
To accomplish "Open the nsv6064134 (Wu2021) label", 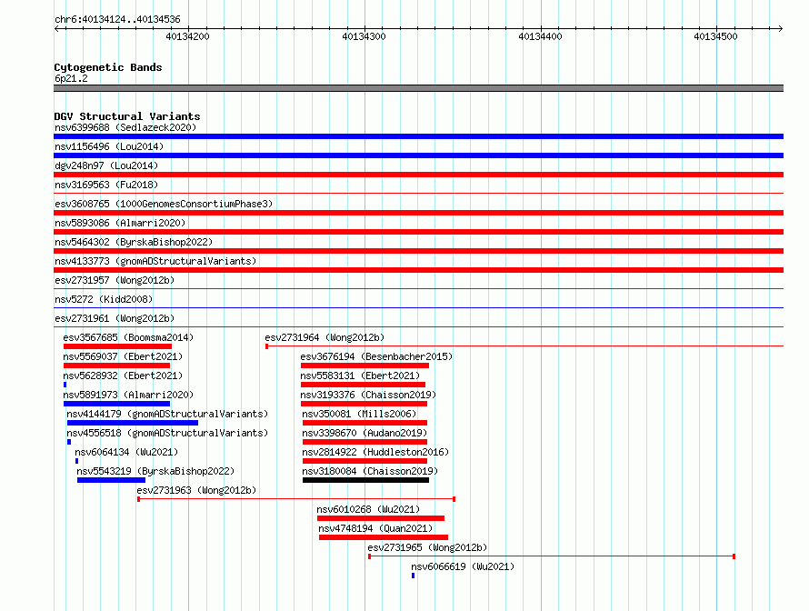I will pos(126,452).
